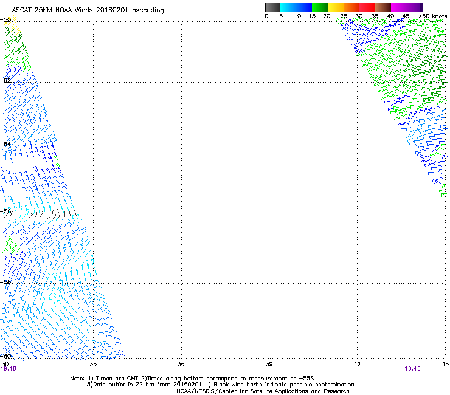The height and width of the screenshot is (395, 450).
Task: Pick the green 15-20 knots legend segment
Action: (x=320, y=7)
